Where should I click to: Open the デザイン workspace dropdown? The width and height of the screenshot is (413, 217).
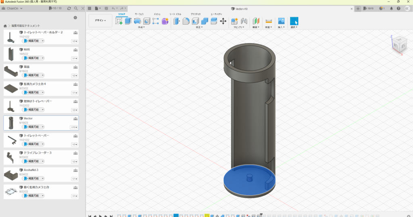(100, 21)
